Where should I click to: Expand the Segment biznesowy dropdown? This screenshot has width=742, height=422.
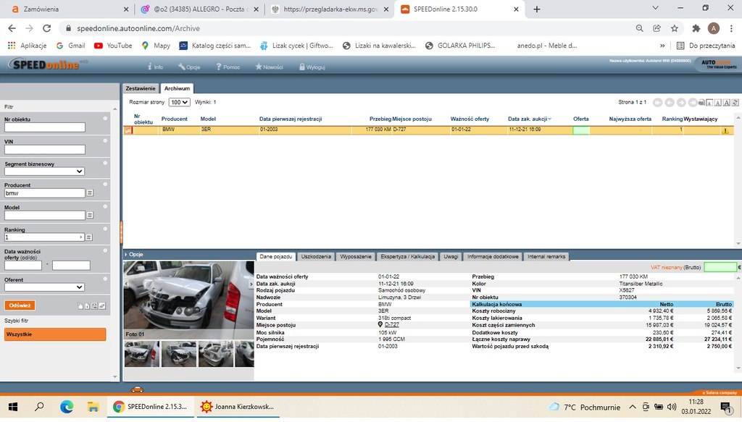44,172
